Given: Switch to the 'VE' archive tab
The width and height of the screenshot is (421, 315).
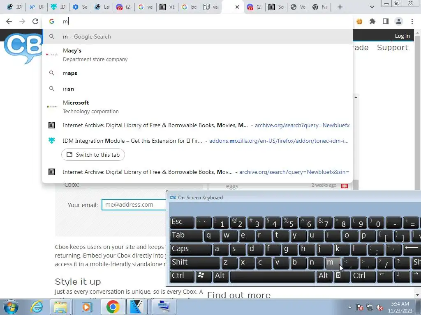Looking at the screenshot, I should [x=167, y=7].
